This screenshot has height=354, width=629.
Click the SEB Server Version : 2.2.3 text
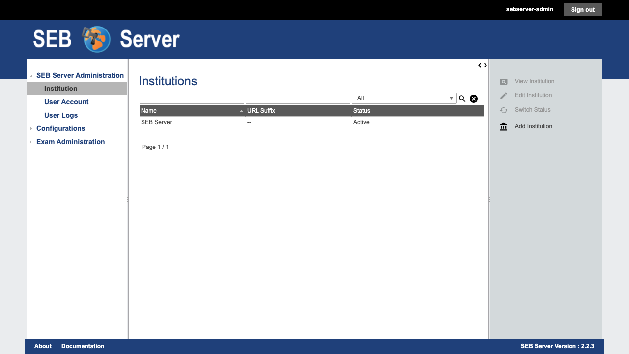coord(557,346)
